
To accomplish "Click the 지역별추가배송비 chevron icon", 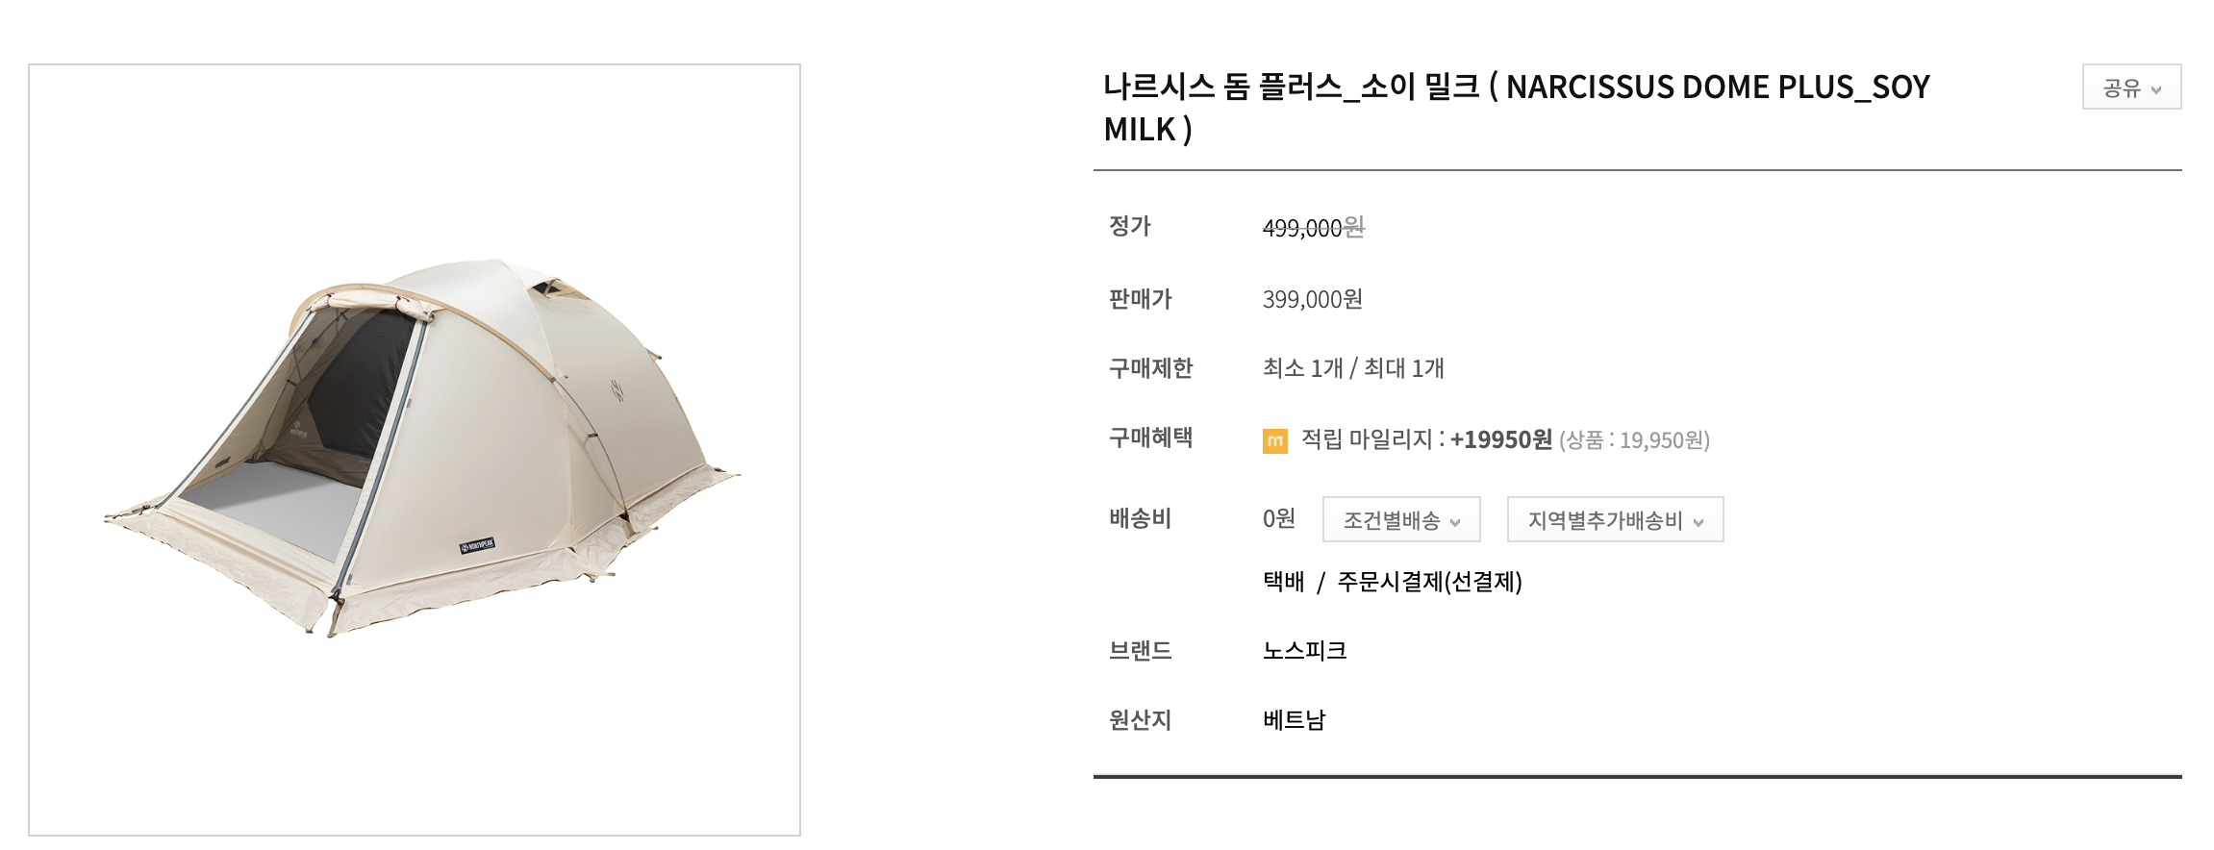I will pos(1698,520).
